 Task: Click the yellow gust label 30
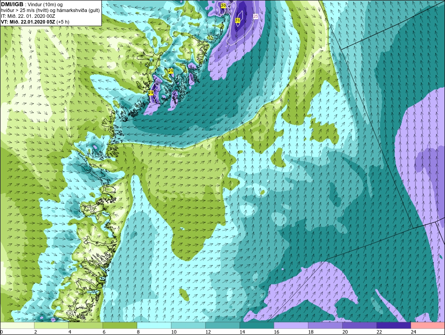[x=223, y=6]
